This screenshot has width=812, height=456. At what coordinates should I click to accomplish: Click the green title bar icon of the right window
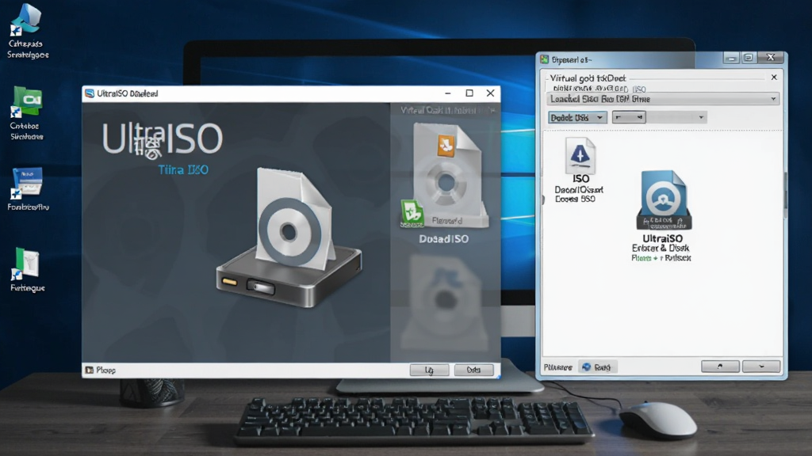point(544,59)
